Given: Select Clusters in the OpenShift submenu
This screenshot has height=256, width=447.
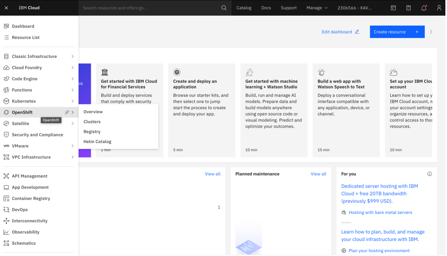Looking at the screenshot, I should 92,122.
